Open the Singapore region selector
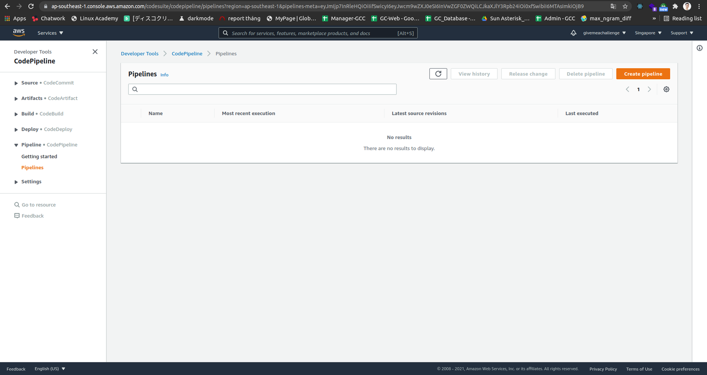The width and height of the screenshot is (707, 375). [x=648, y=33]
